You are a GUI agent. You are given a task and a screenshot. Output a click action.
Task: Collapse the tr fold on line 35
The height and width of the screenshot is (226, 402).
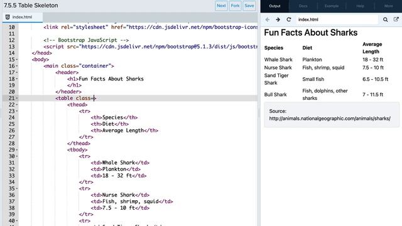point(17,188)
